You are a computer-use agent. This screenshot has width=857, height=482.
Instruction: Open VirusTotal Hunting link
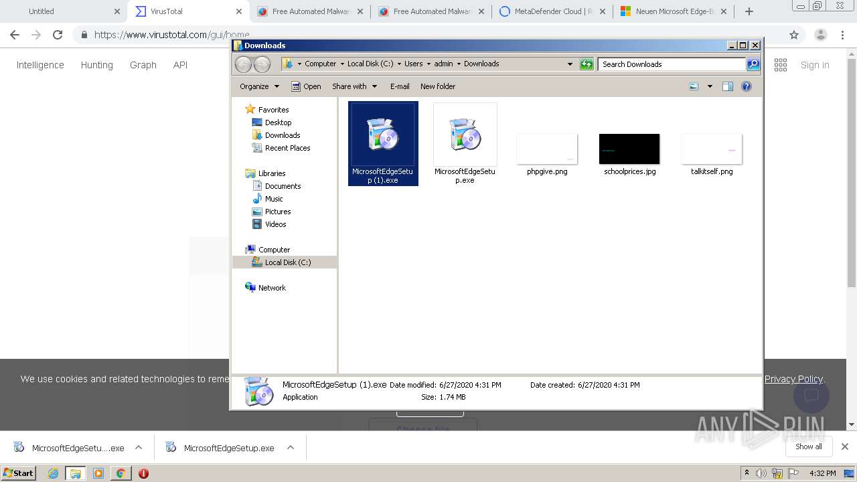(x=97, y=65)
